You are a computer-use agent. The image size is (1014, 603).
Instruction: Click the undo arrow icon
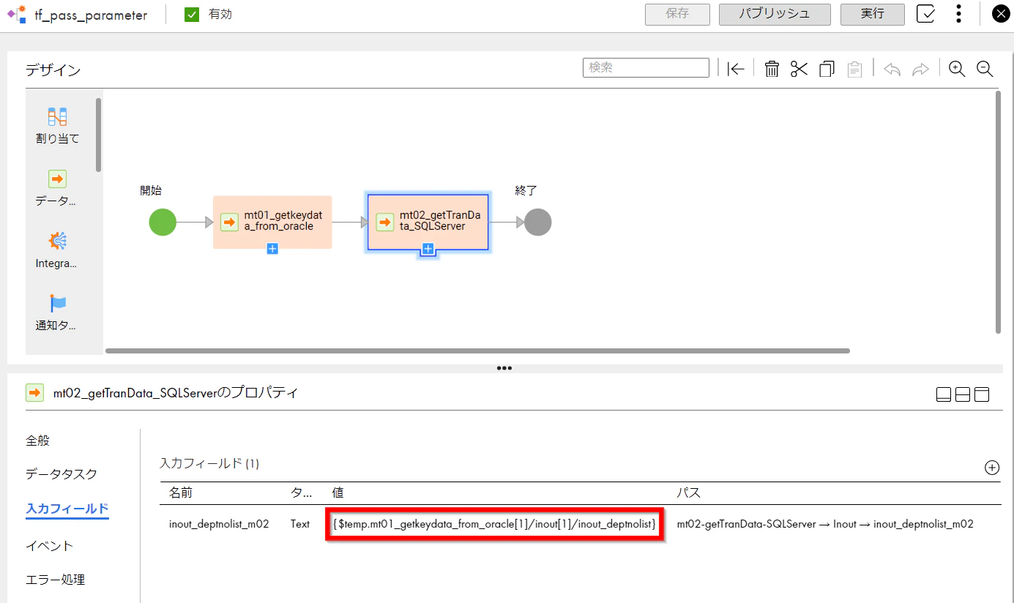coord(892,69)
